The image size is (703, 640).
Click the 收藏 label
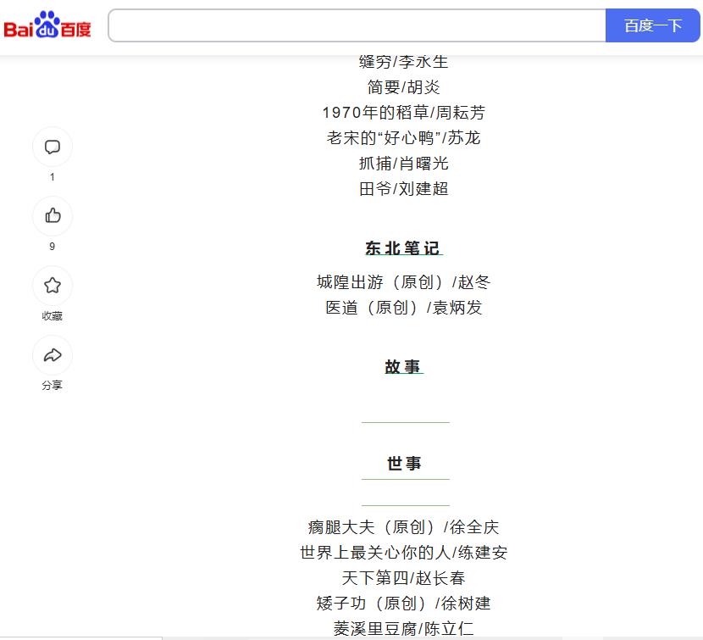click(52, 316)
